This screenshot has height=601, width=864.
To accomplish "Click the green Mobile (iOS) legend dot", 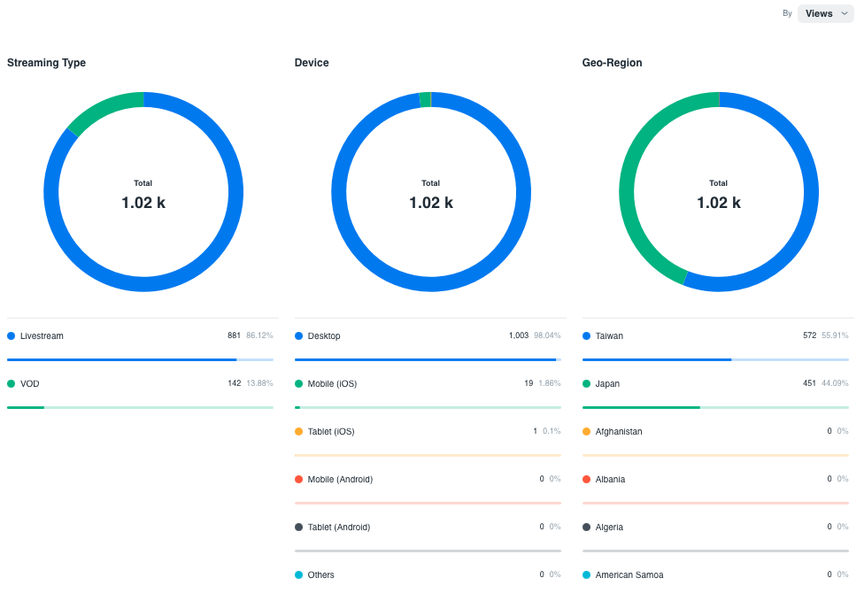I will point(299,384).
